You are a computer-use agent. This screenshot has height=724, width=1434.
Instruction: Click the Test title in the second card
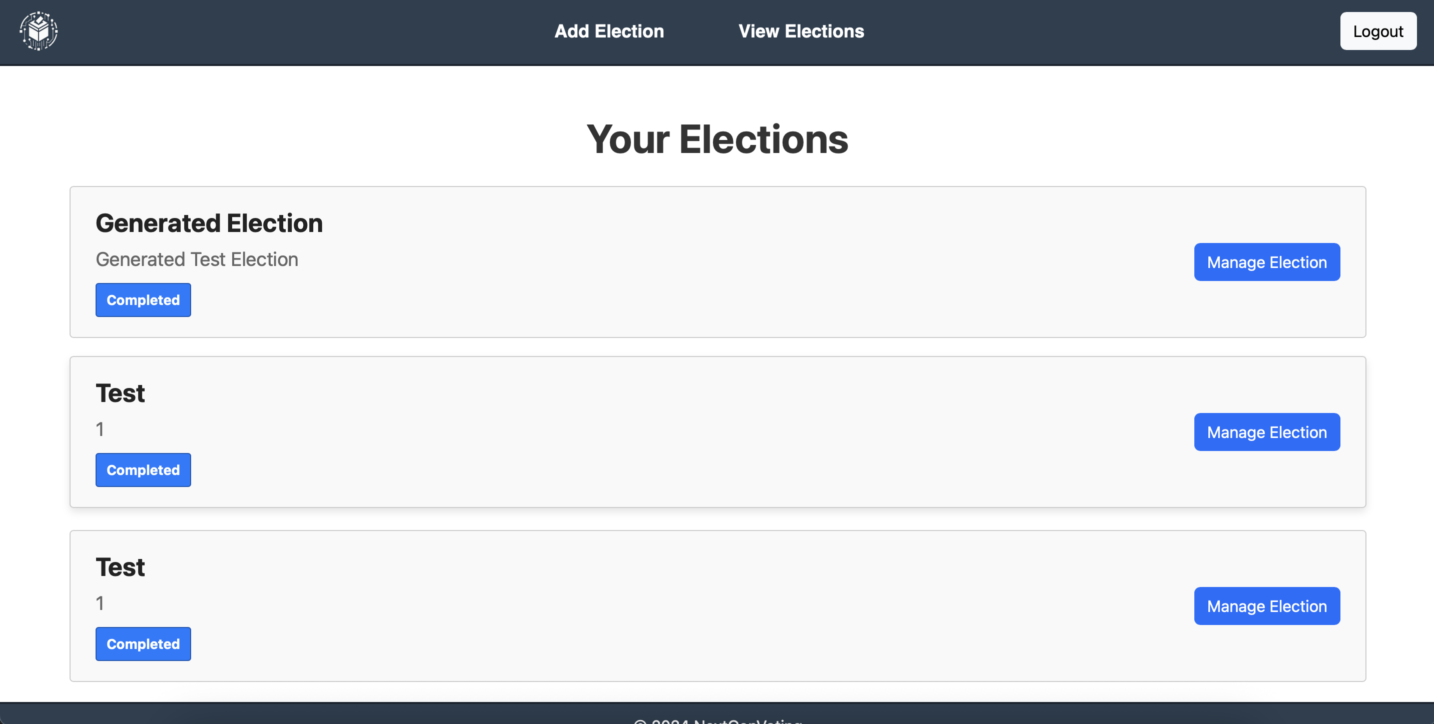point(120,393)
